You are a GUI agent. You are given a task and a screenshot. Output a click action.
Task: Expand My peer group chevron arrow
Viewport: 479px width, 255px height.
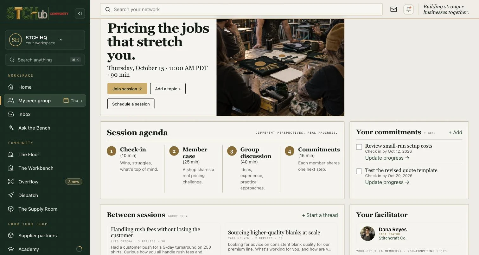point(81,101)
